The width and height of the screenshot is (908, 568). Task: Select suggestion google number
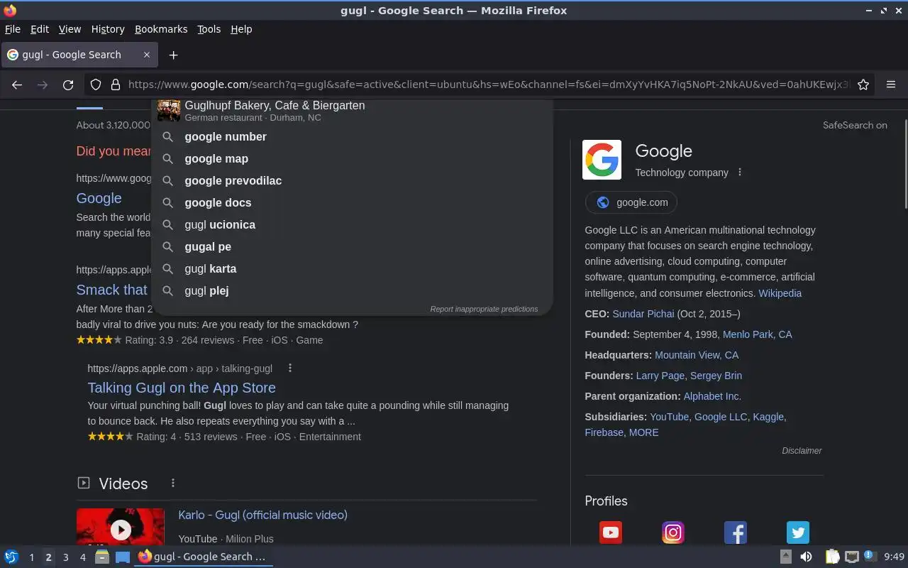tap(353, 136)
